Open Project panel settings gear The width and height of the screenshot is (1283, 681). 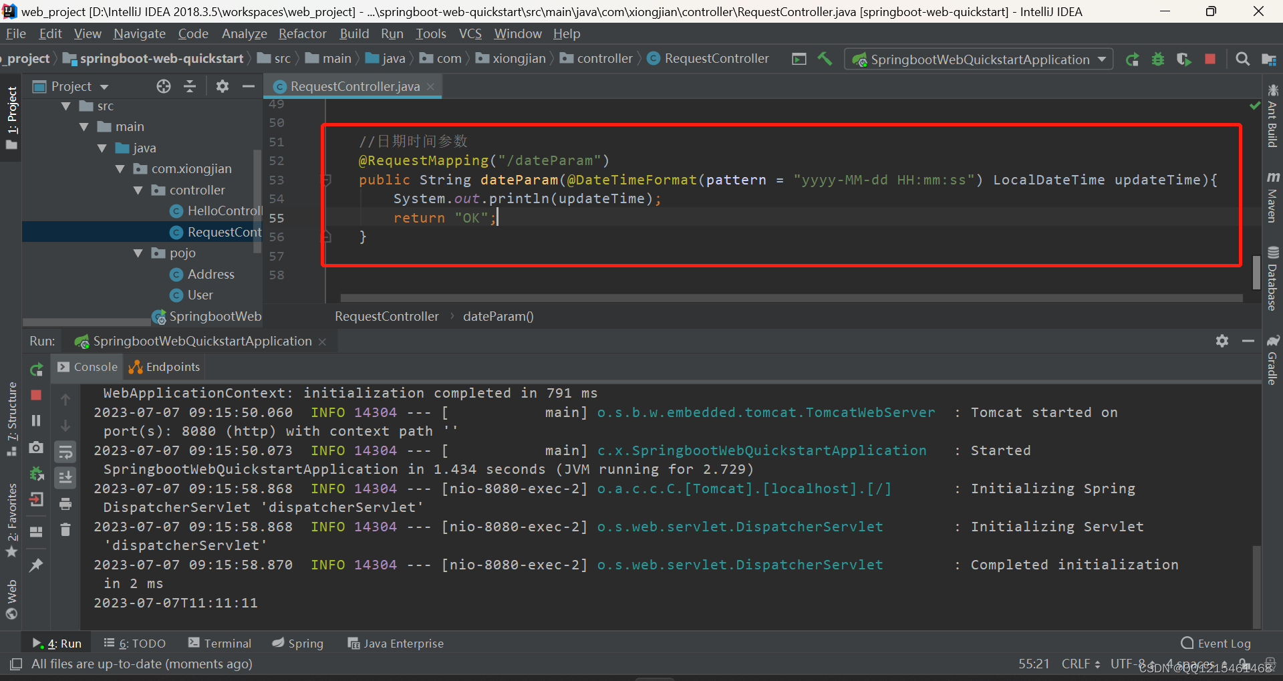tap(223, 86)
